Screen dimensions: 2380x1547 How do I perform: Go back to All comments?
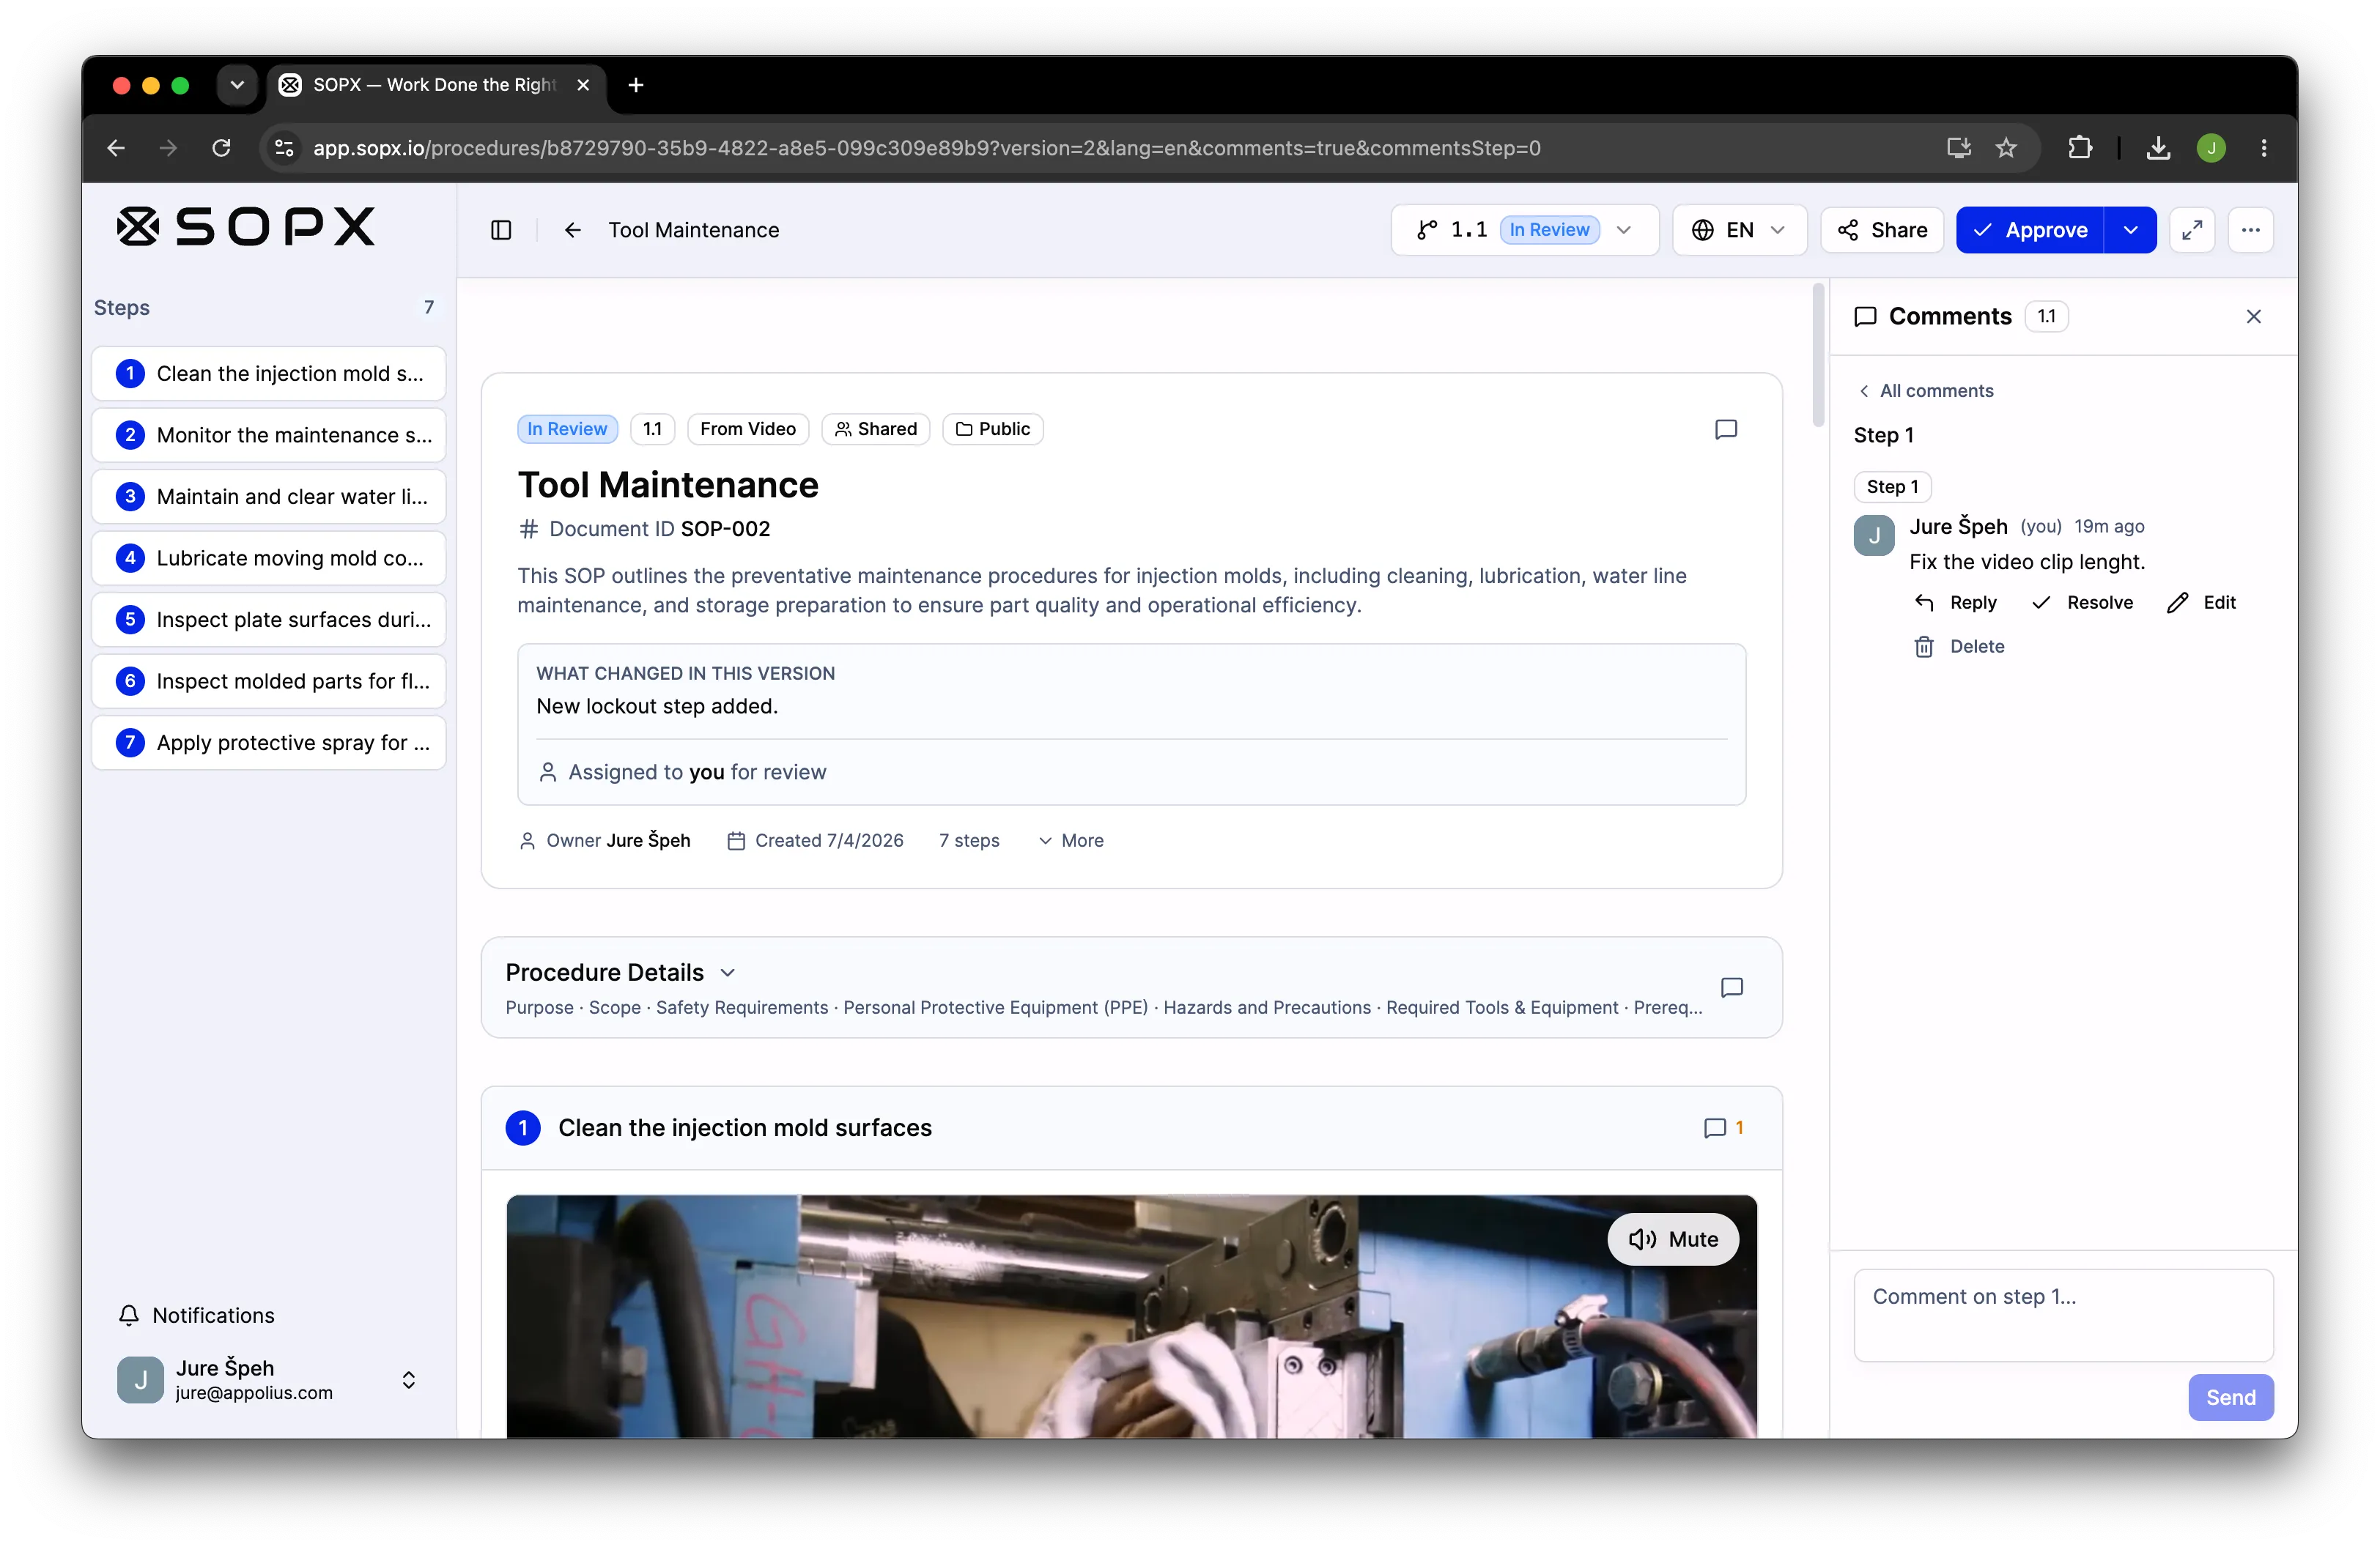point(1926,390)
